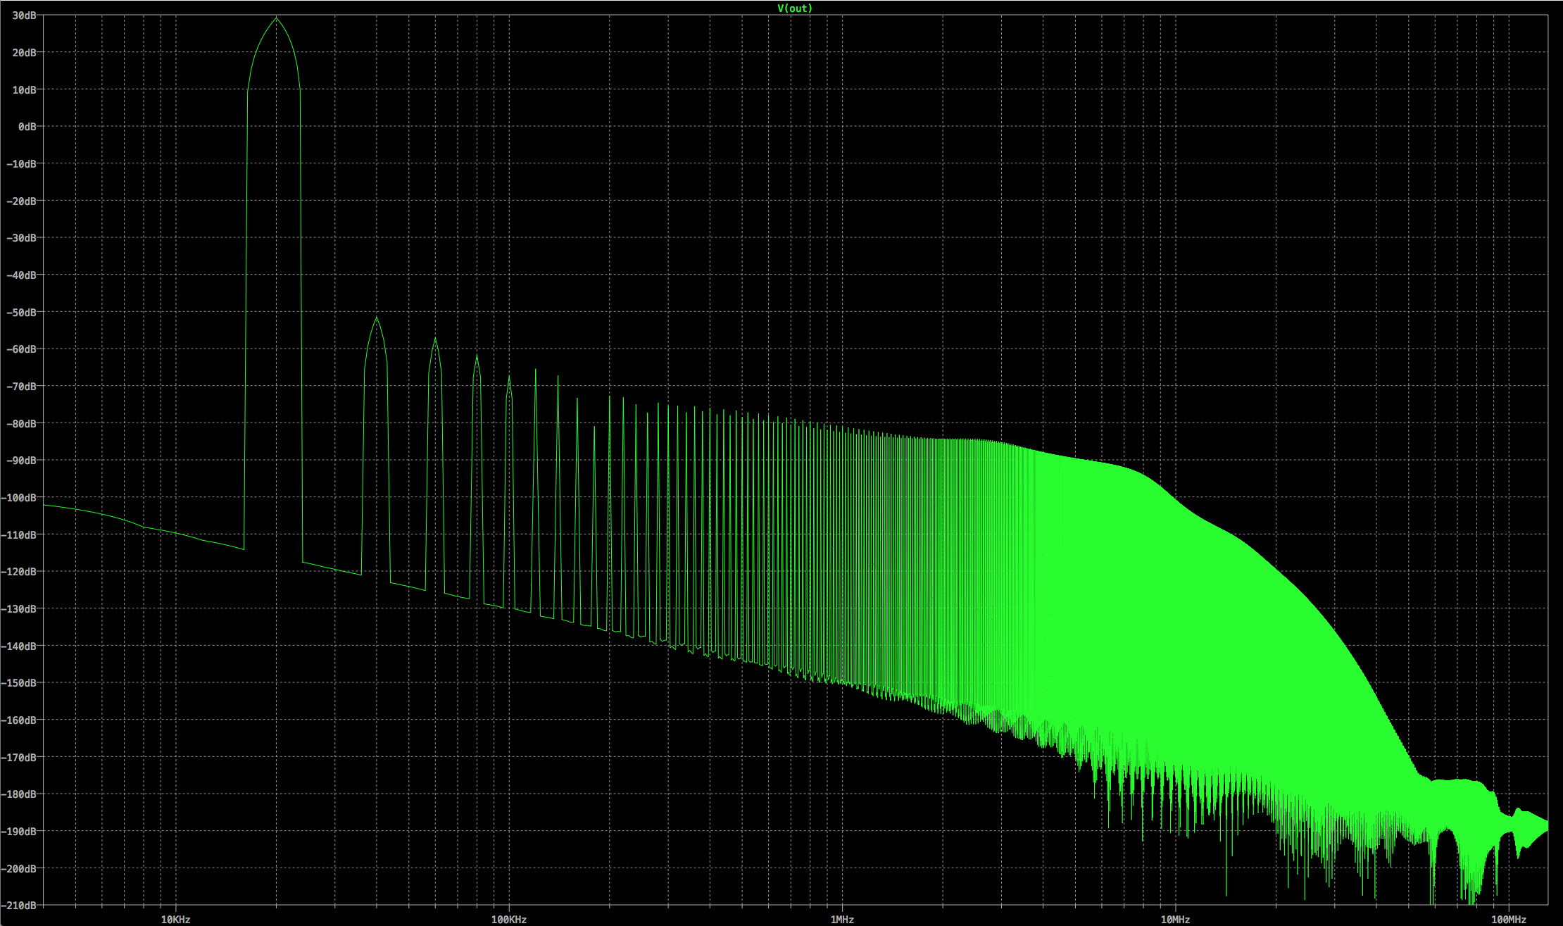
Task: Click the -60dB axis label
Action: tap(21, 349)
